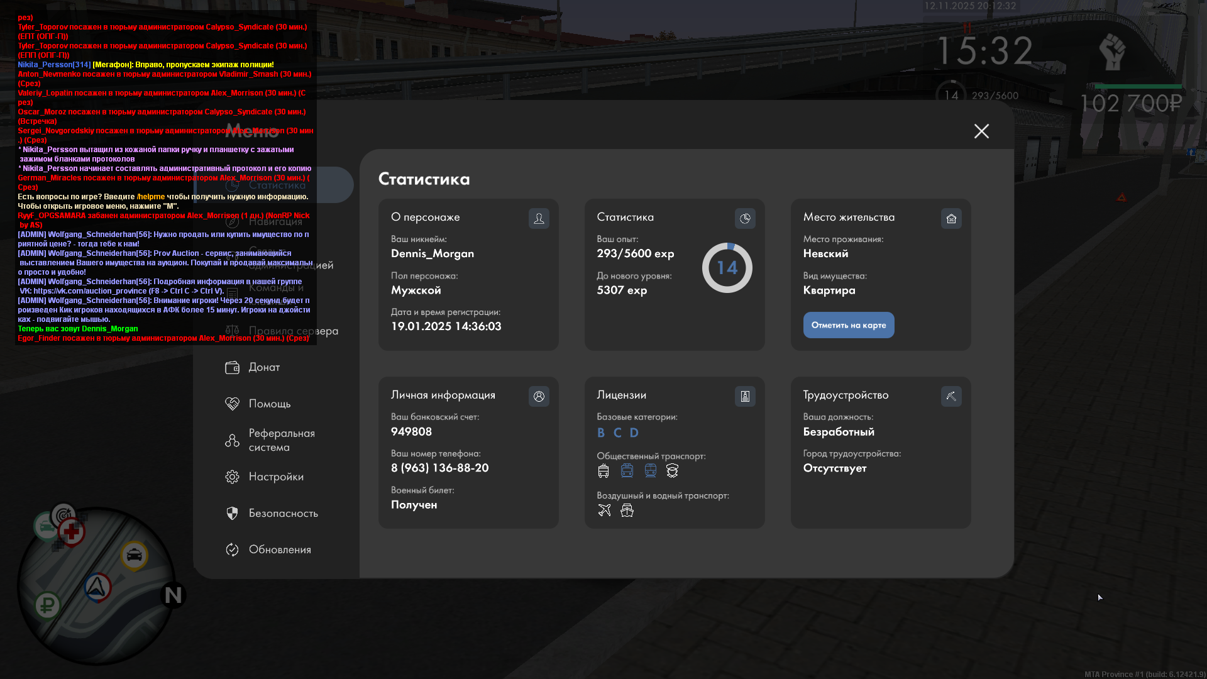Close the menu with the X button
This screenshot has height=679, width=1207.
(x=981, y=131)
